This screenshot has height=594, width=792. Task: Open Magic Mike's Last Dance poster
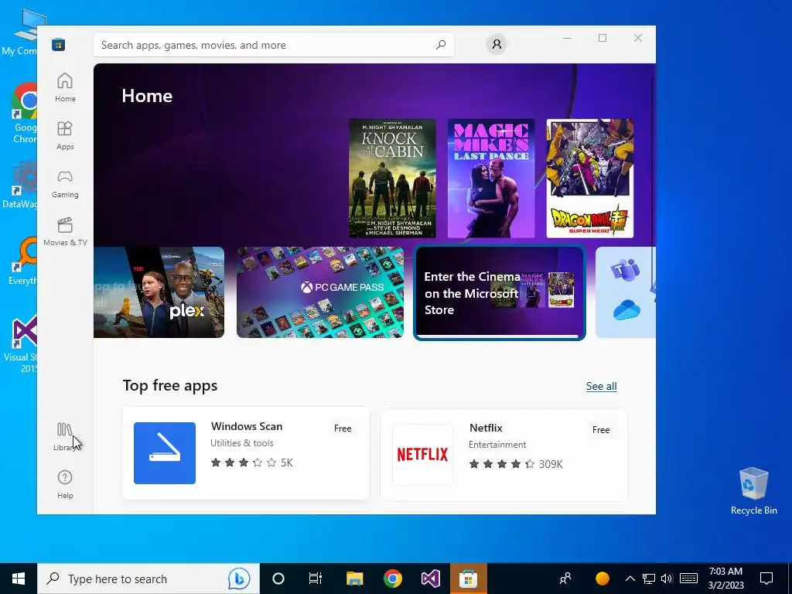[x=491, y=179]
